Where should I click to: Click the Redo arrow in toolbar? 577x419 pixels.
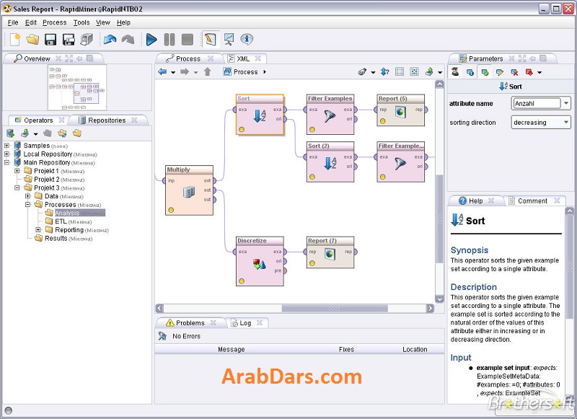[x=128, y=40]
